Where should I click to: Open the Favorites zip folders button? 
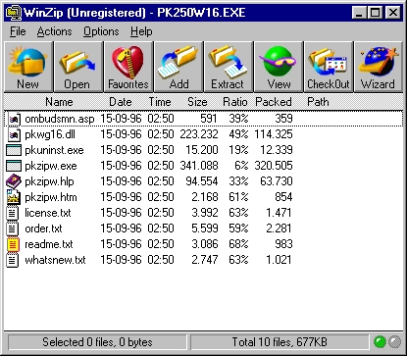click(x=128, y=67)
